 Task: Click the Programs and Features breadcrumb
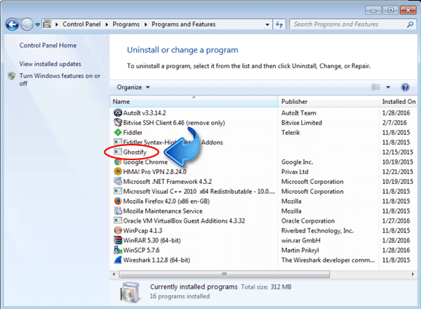point(183,25)
